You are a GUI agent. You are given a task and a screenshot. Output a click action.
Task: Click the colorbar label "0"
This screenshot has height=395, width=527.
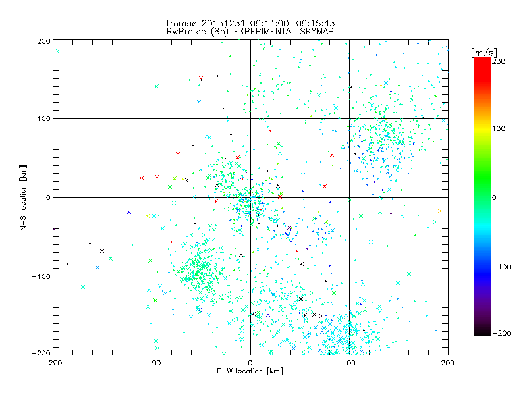[494, 197]
